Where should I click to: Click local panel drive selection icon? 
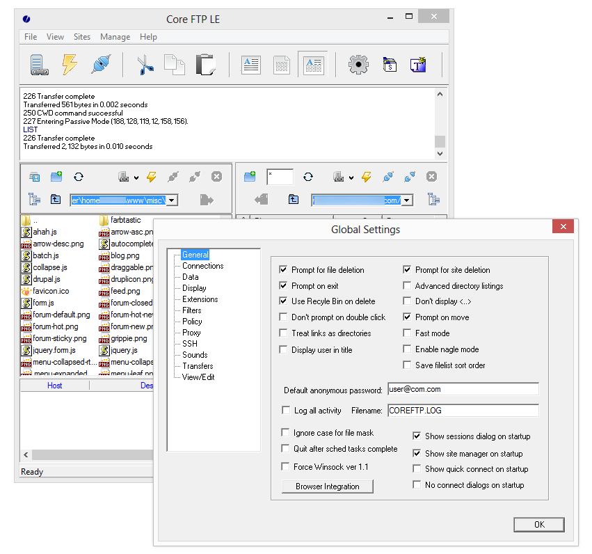pyautogui.click(x=35, y=177)
